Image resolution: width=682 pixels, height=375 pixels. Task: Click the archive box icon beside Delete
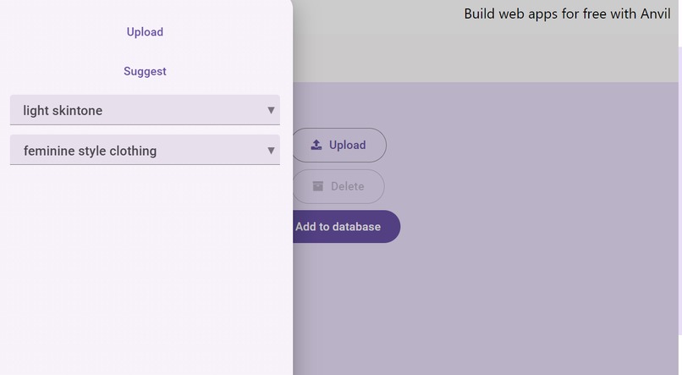click(x=318, y=186)
